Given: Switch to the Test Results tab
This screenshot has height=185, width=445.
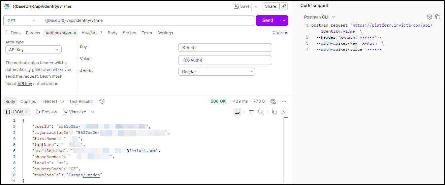Looking at the screenshot, I should point(81,102).
